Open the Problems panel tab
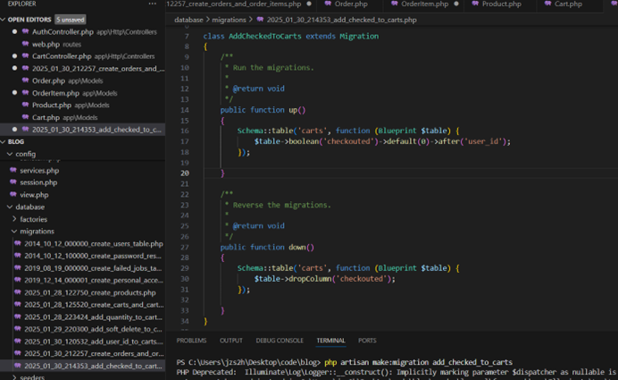 [x=191, y=341]
